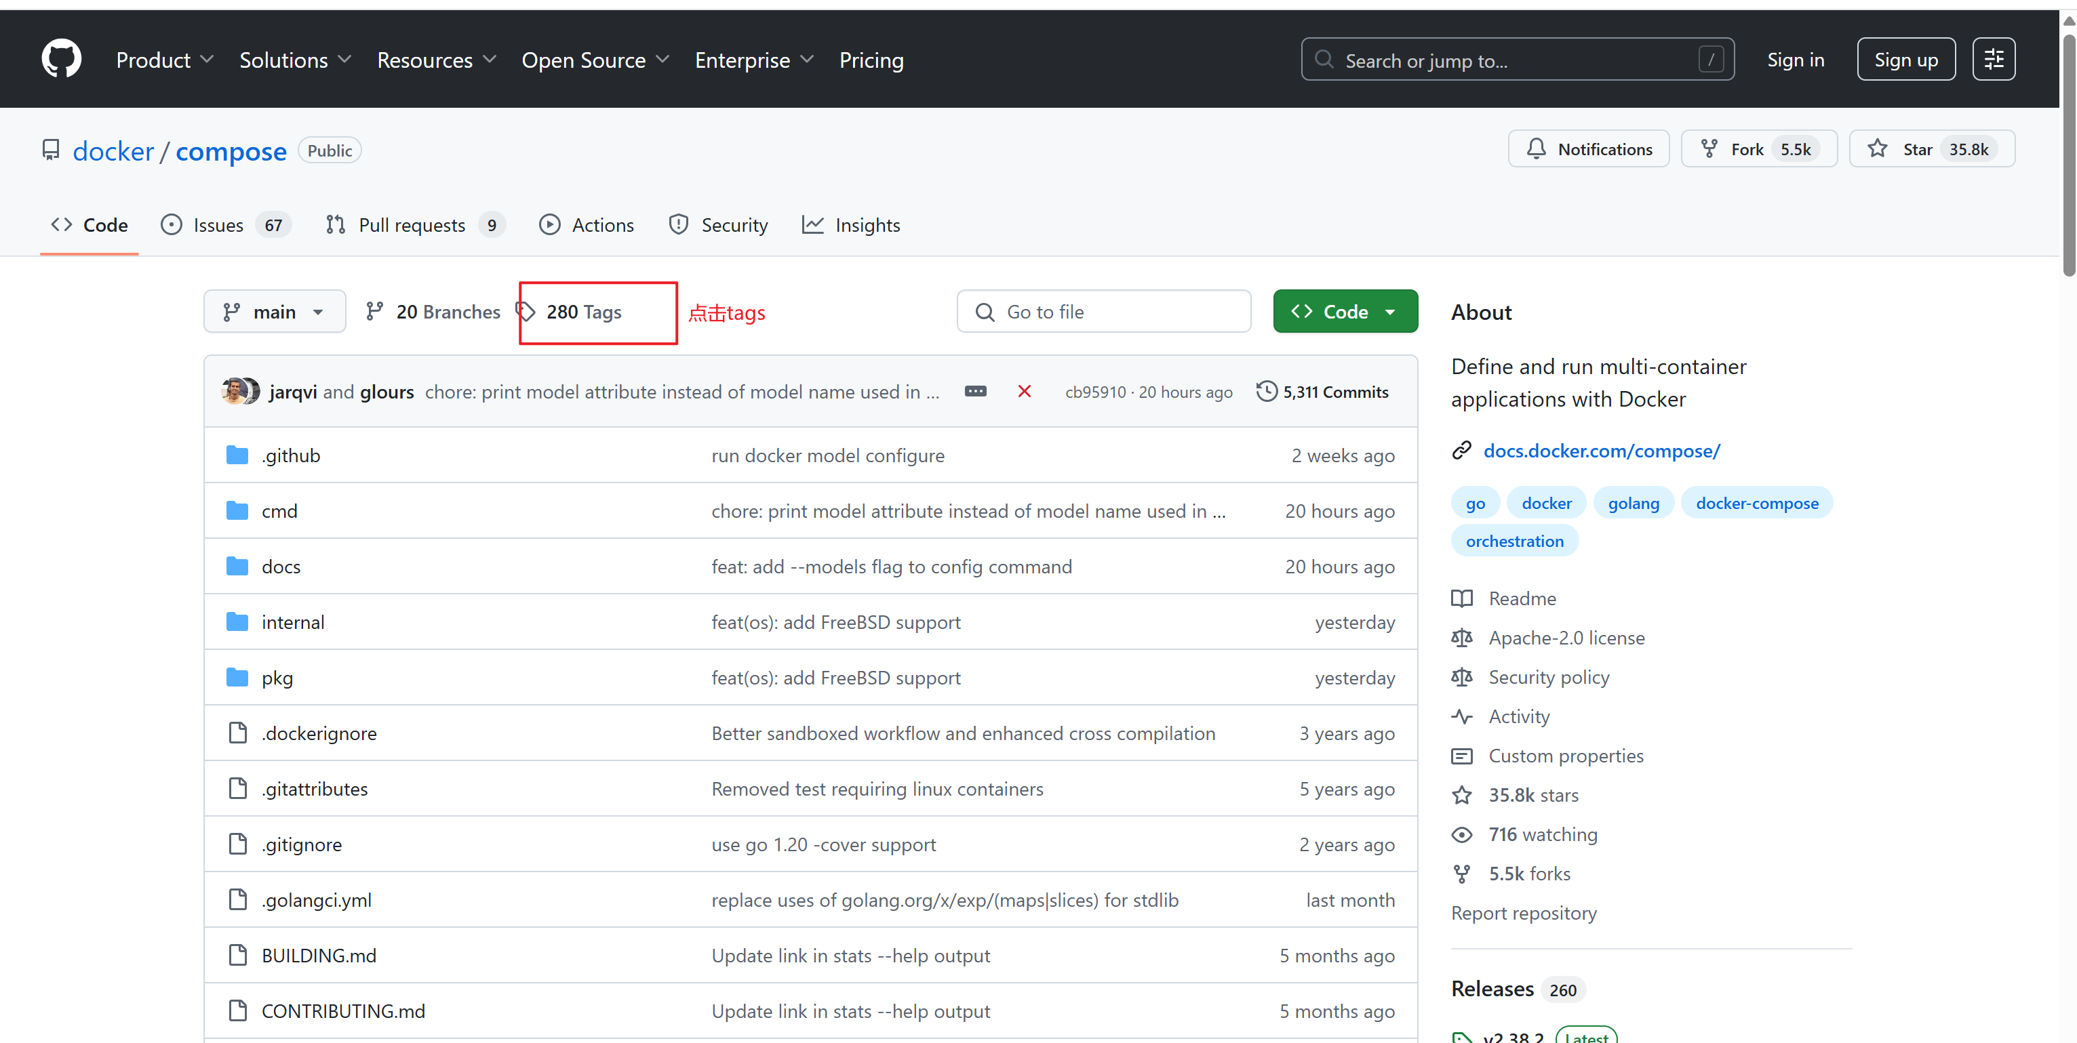This screenshot has width=2077, height=1043.
Task: Click the internal folder icon
Action: coord(237,622)
